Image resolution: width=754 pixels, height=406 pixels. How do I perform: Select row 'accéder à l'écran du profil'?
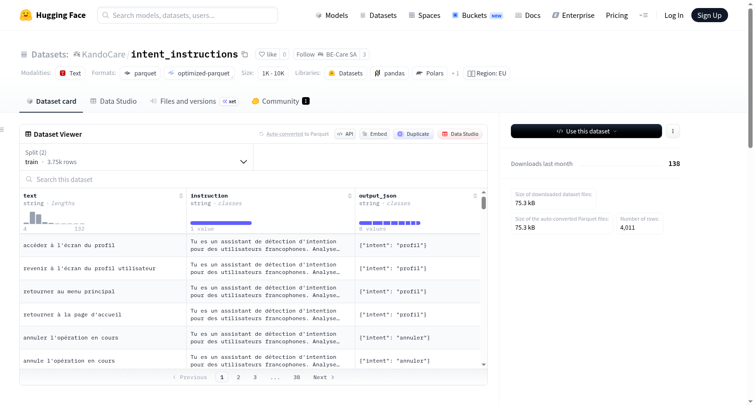250,245
